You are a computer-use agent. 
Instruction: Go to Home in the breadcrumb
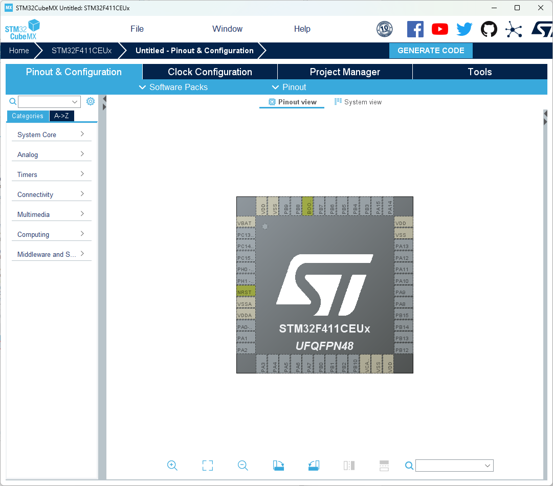click(x=19, y=51)
